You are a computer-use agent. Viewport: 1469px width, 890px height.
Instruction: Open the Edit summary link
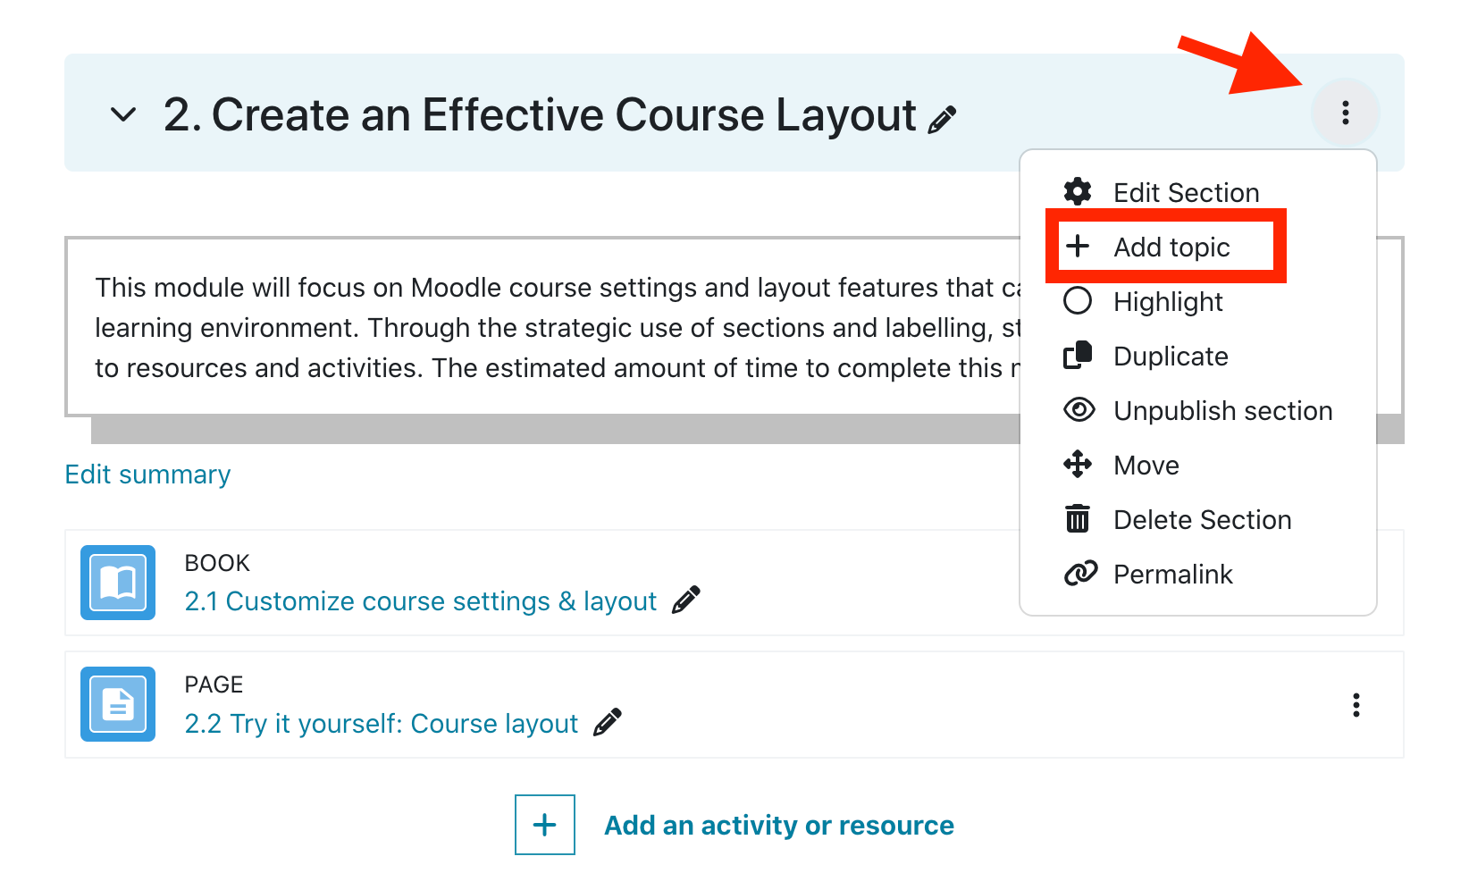pyautogui.click(x=147, y=474)
